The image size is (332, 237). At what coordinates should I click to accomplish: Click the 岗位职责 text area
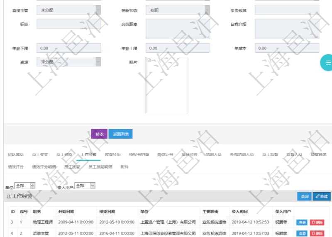178,29
